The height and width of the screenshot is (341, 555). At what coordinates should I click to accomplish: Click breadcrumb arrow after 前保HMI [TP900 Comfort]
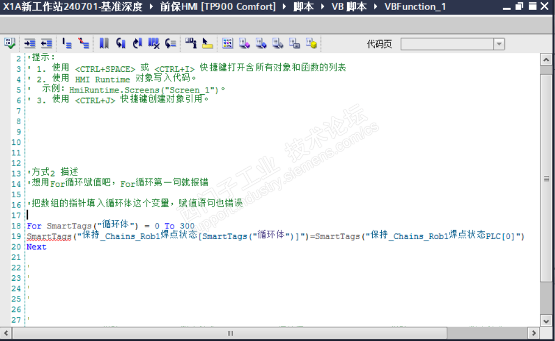pos(284,7)
